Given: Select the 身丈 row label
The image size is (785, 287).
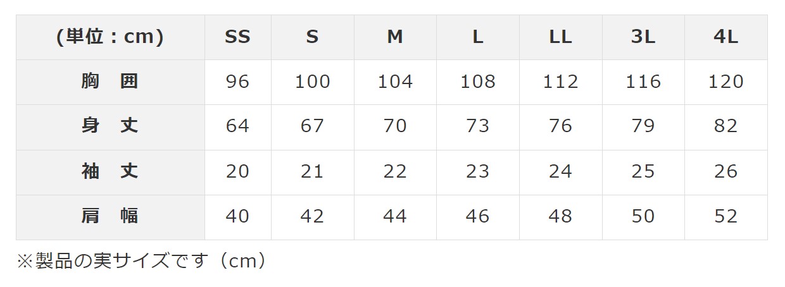Looking at the screenshot, I should pyautogui.click(x=110, y=126).
